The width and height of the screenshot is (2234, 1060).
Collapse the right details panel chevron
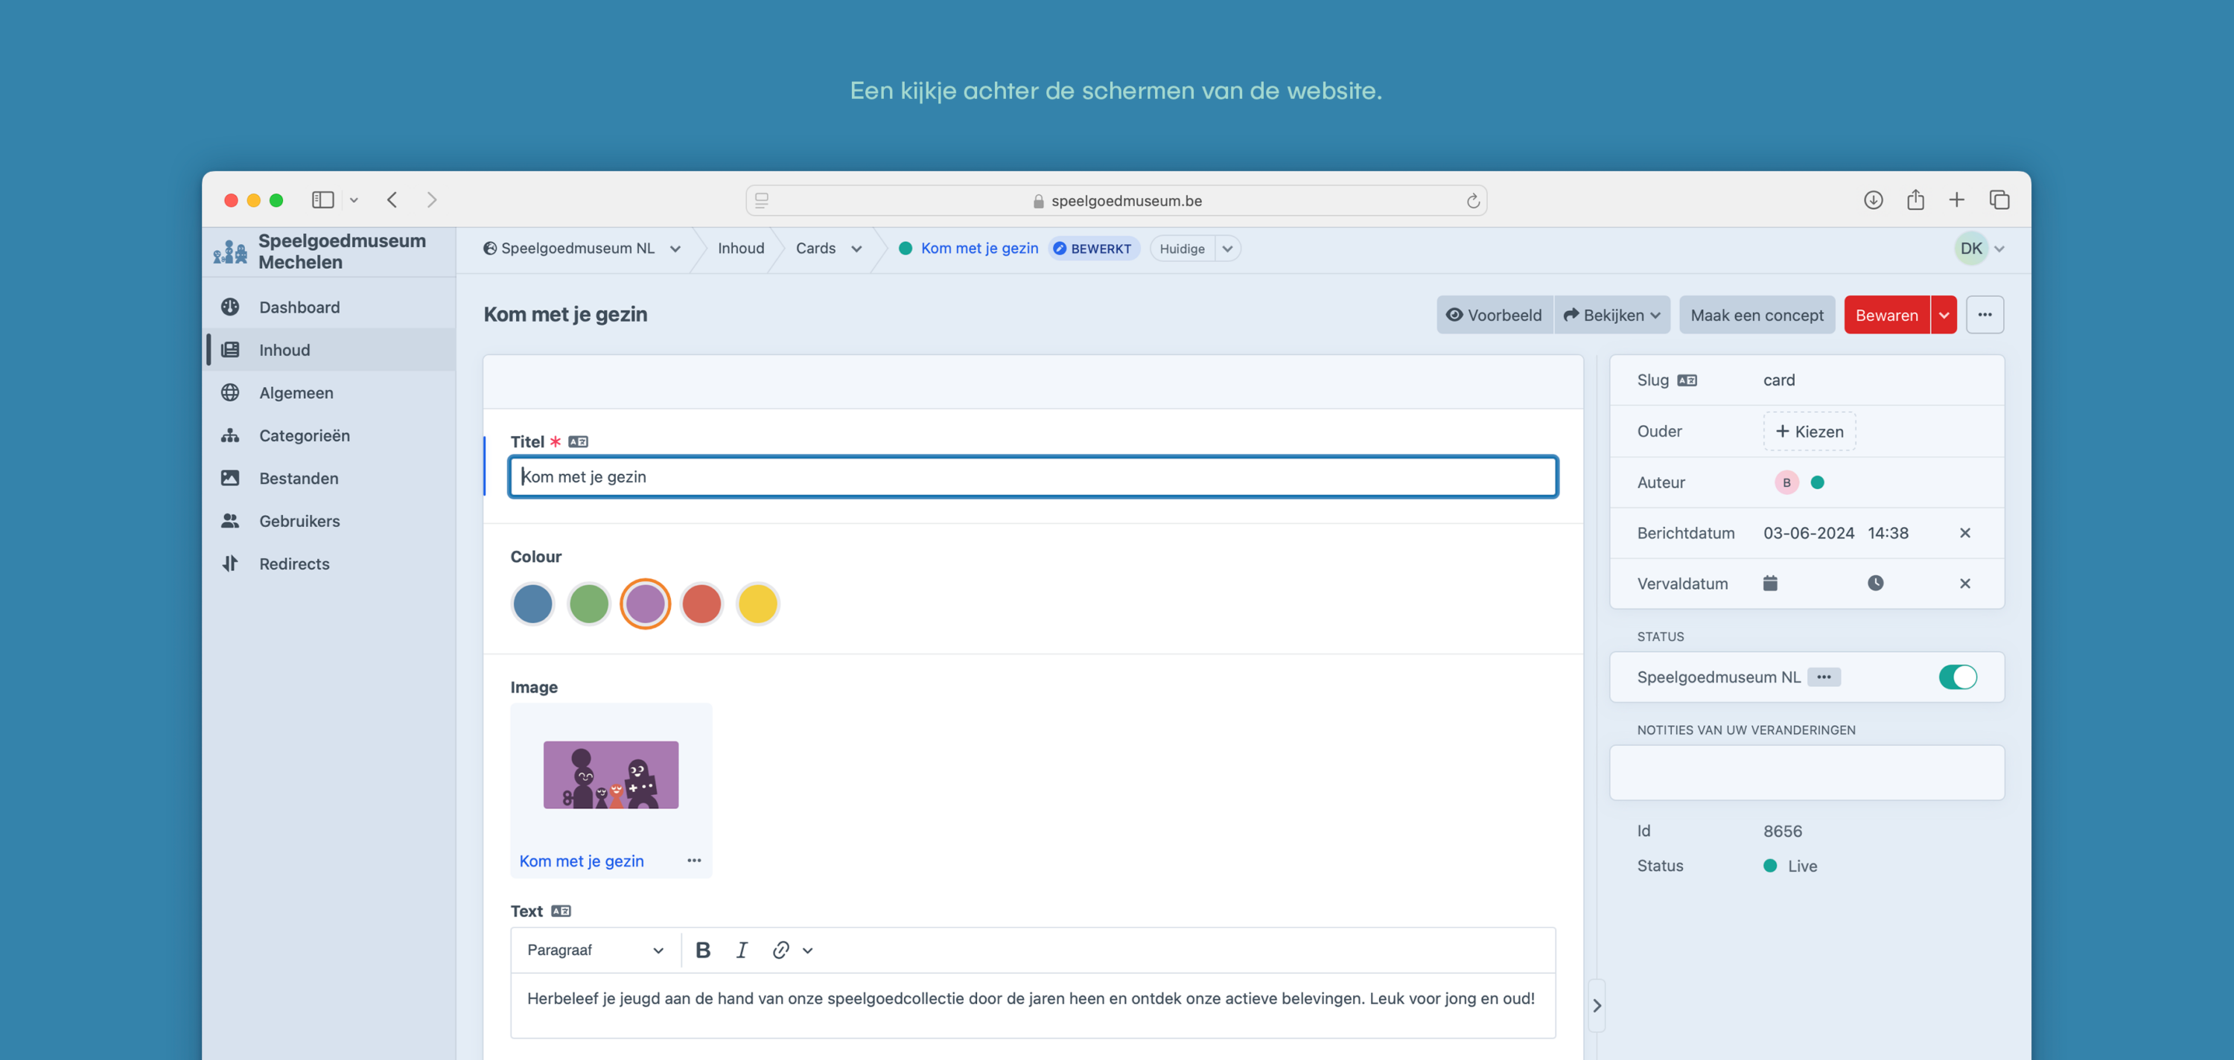1597,1006
